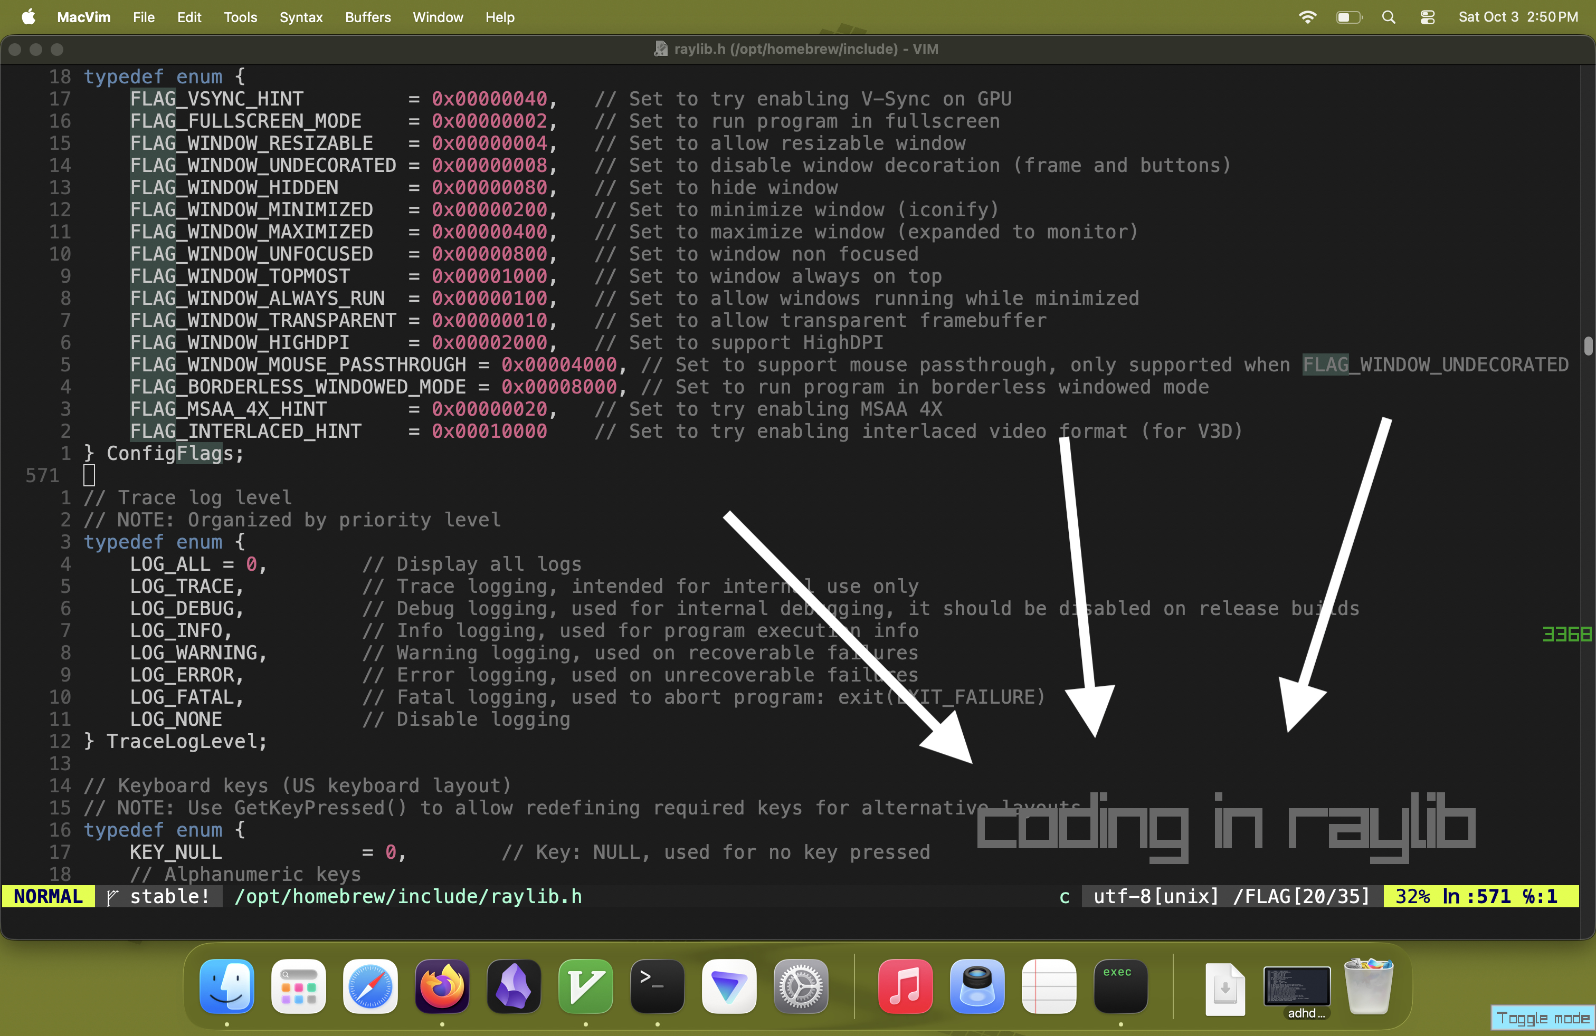Open Spotlight search icon
The image size is (1596, 1036).
coord(1389,17)
